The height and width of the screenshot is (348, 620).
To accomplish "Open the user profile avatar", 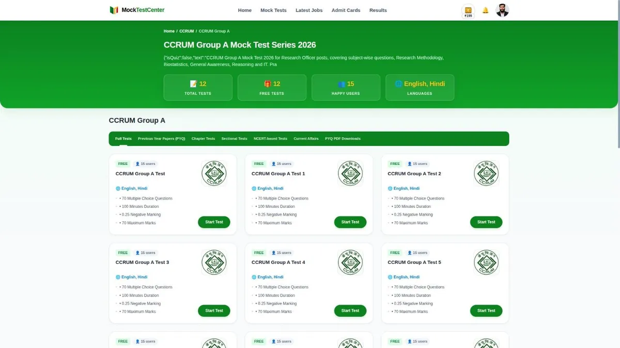I will [x=502, y=10].
